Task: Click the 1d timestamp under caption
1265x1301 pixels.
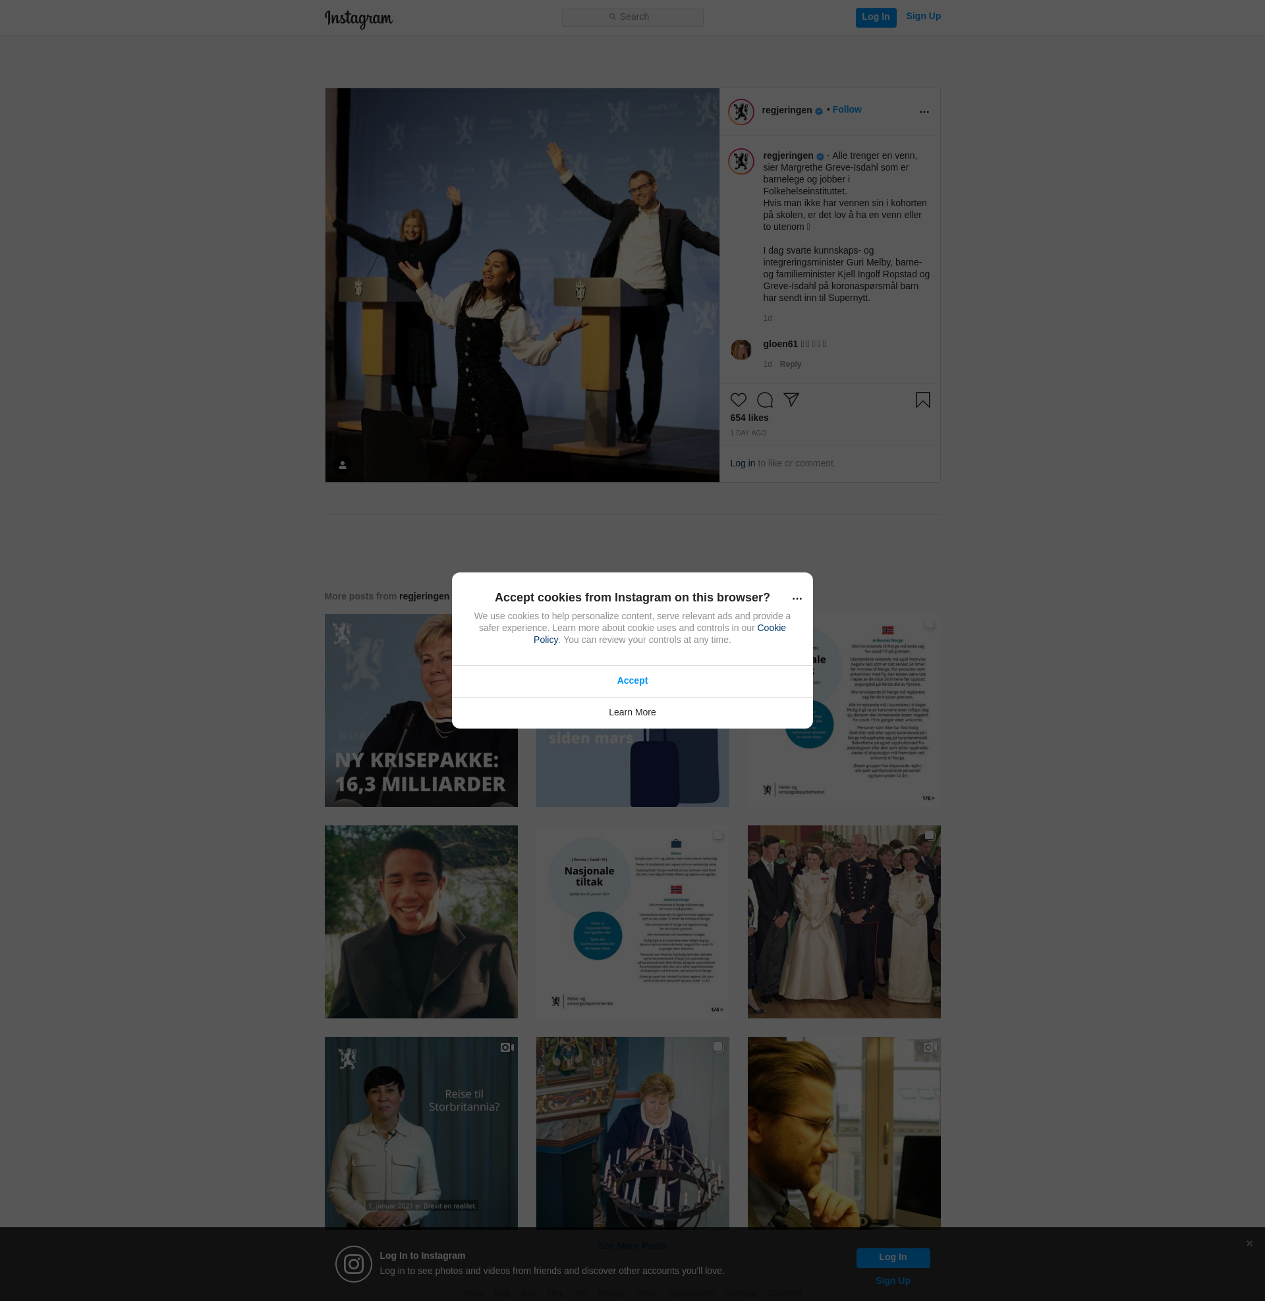Action: pyautogui.click(x=767, y=318)
